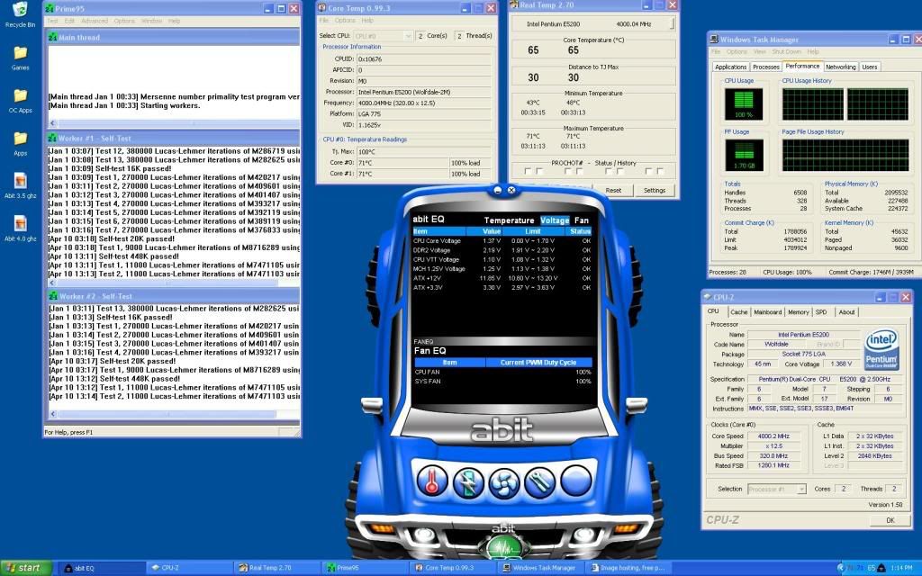Viewport: 922px width, 576px height.
Task: Open the Abit 4.0 ghz desktop file
Action: click(20, 225)
